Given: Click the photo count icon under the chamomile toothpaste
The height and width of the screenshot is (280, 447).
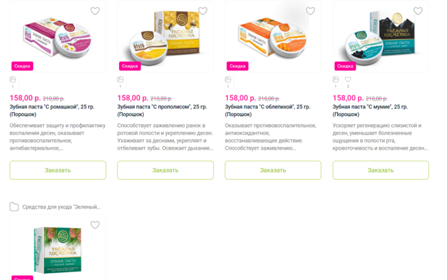Looking at the screenshot, I should point(12,80).
